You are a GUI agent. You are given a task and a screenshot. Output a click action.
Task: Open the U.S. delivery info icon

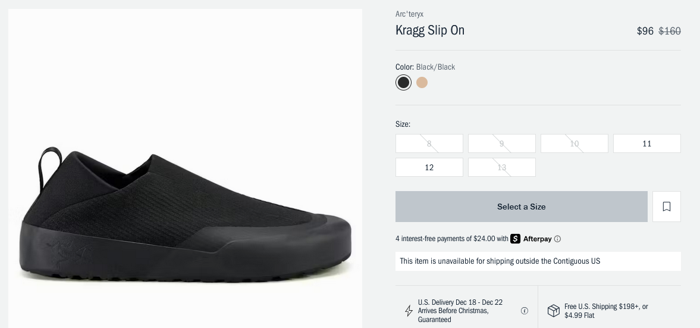tap(525, 311)
